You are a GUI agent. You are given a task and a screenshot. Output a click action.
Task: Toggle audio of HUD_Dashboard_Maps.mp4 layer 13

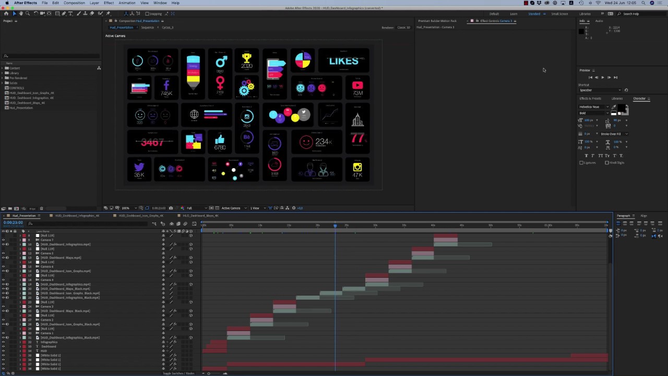click(7, 258)
